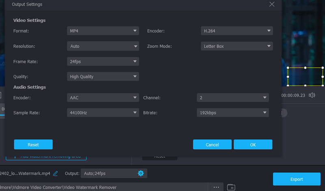Confirm settings with the OK button

click(253, 144)
